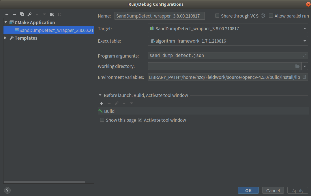Open the Target dropdown
This screenshot has height=196, width=311.
point(305,28)
